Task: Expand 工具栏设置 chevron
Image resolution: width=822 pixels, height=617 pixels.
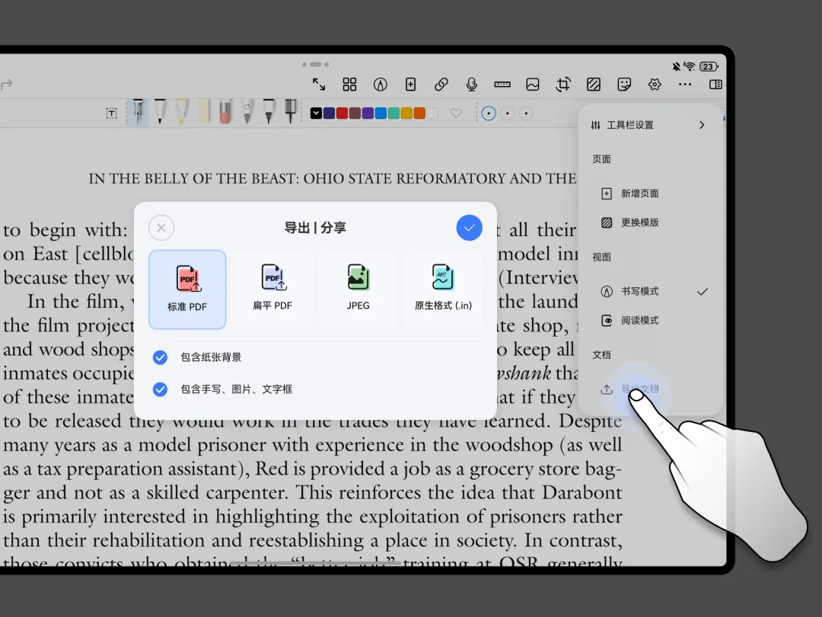Action: (x=702, y=125)
